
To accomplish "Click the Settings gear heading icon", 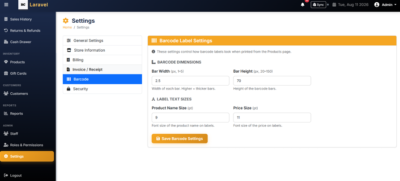I will [x=66, y=21].
